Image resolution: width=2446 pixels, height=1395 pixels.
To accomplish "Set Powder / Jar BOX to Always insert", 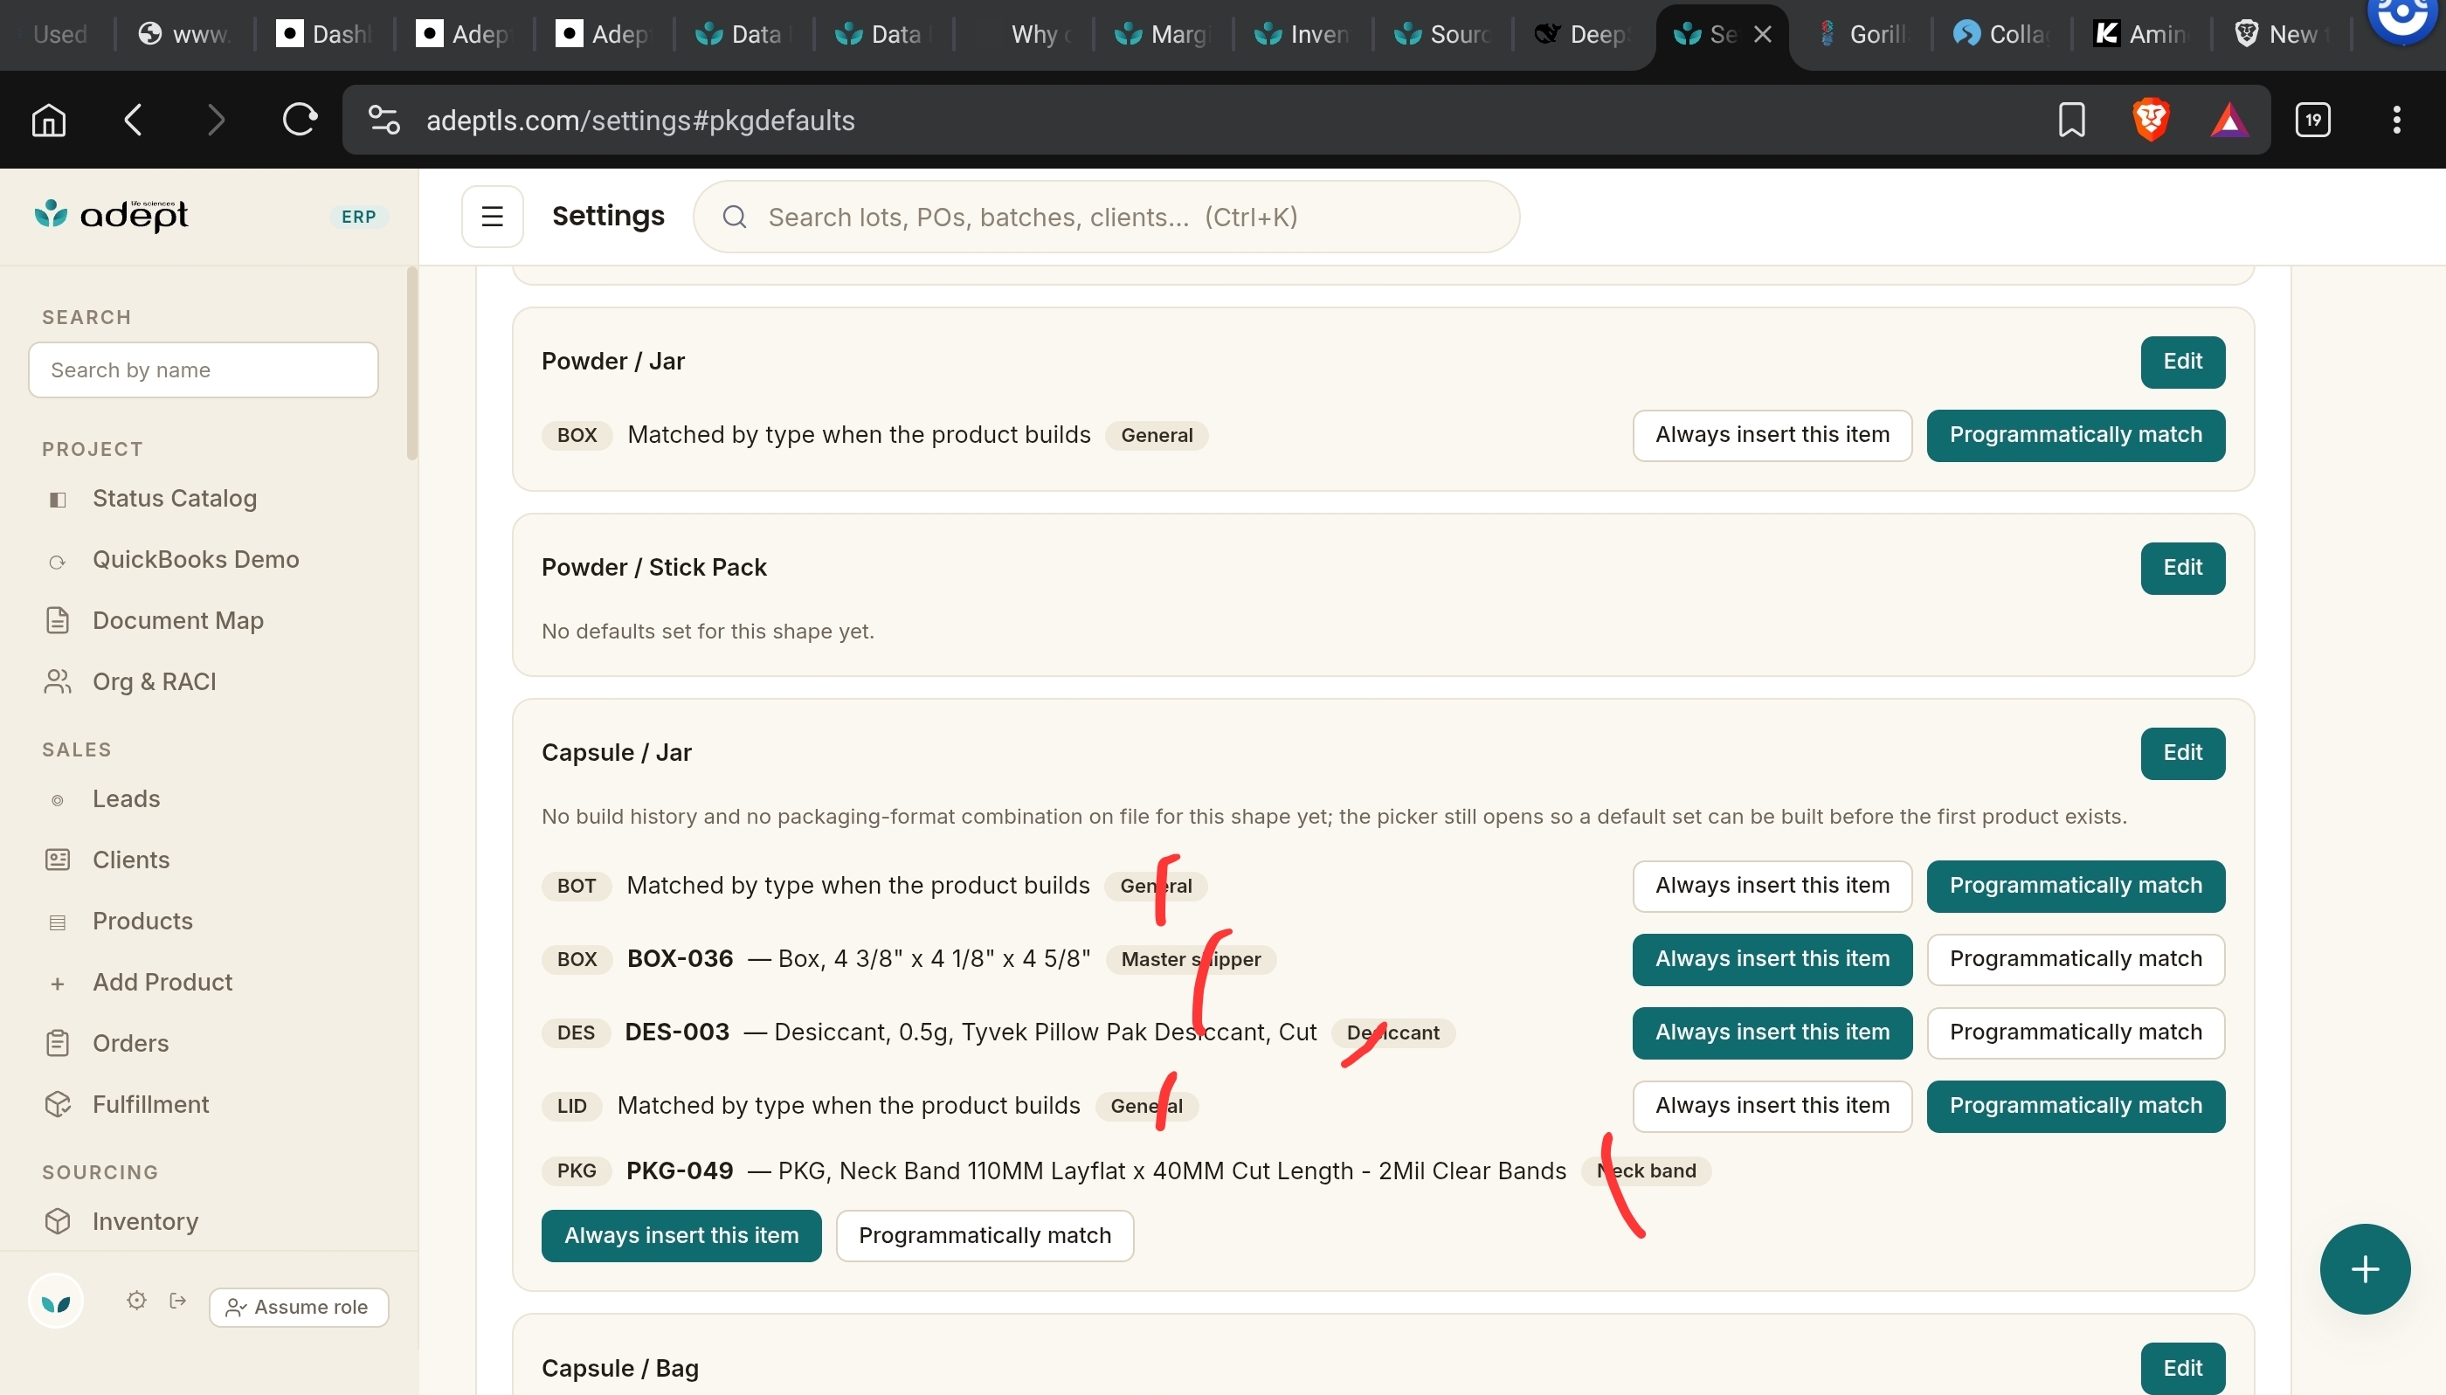I will [1772, 435].
